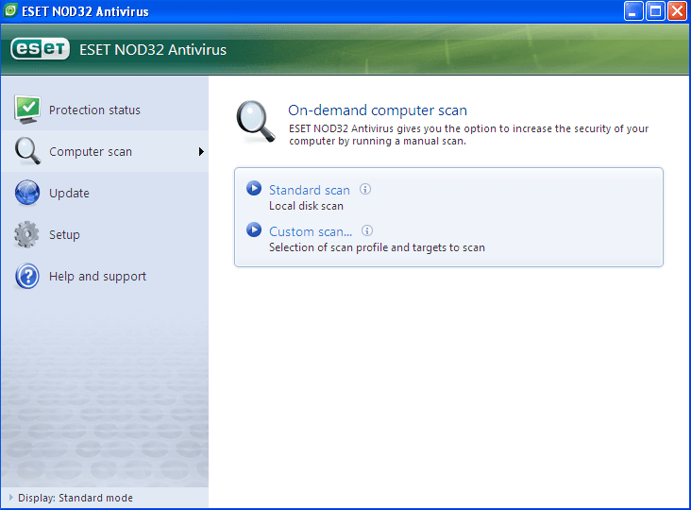
Task: Start Standard scan via its play icon
Action: 254,188
